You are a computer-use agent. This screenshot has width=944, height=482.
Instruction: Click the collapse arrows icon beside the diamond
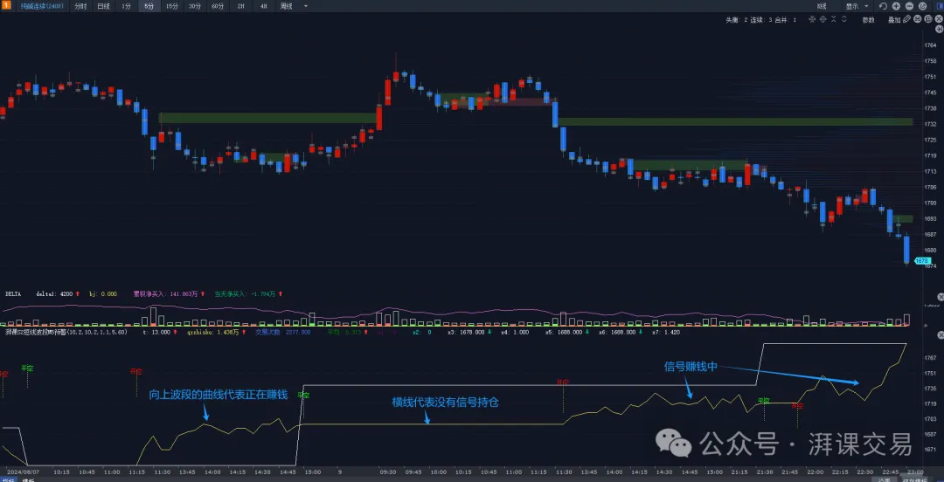[x=833, y=19]
